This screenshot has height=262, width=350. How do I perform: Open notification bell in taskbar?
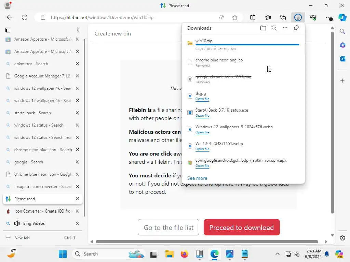pyautogui.click(x=327, y=254)
